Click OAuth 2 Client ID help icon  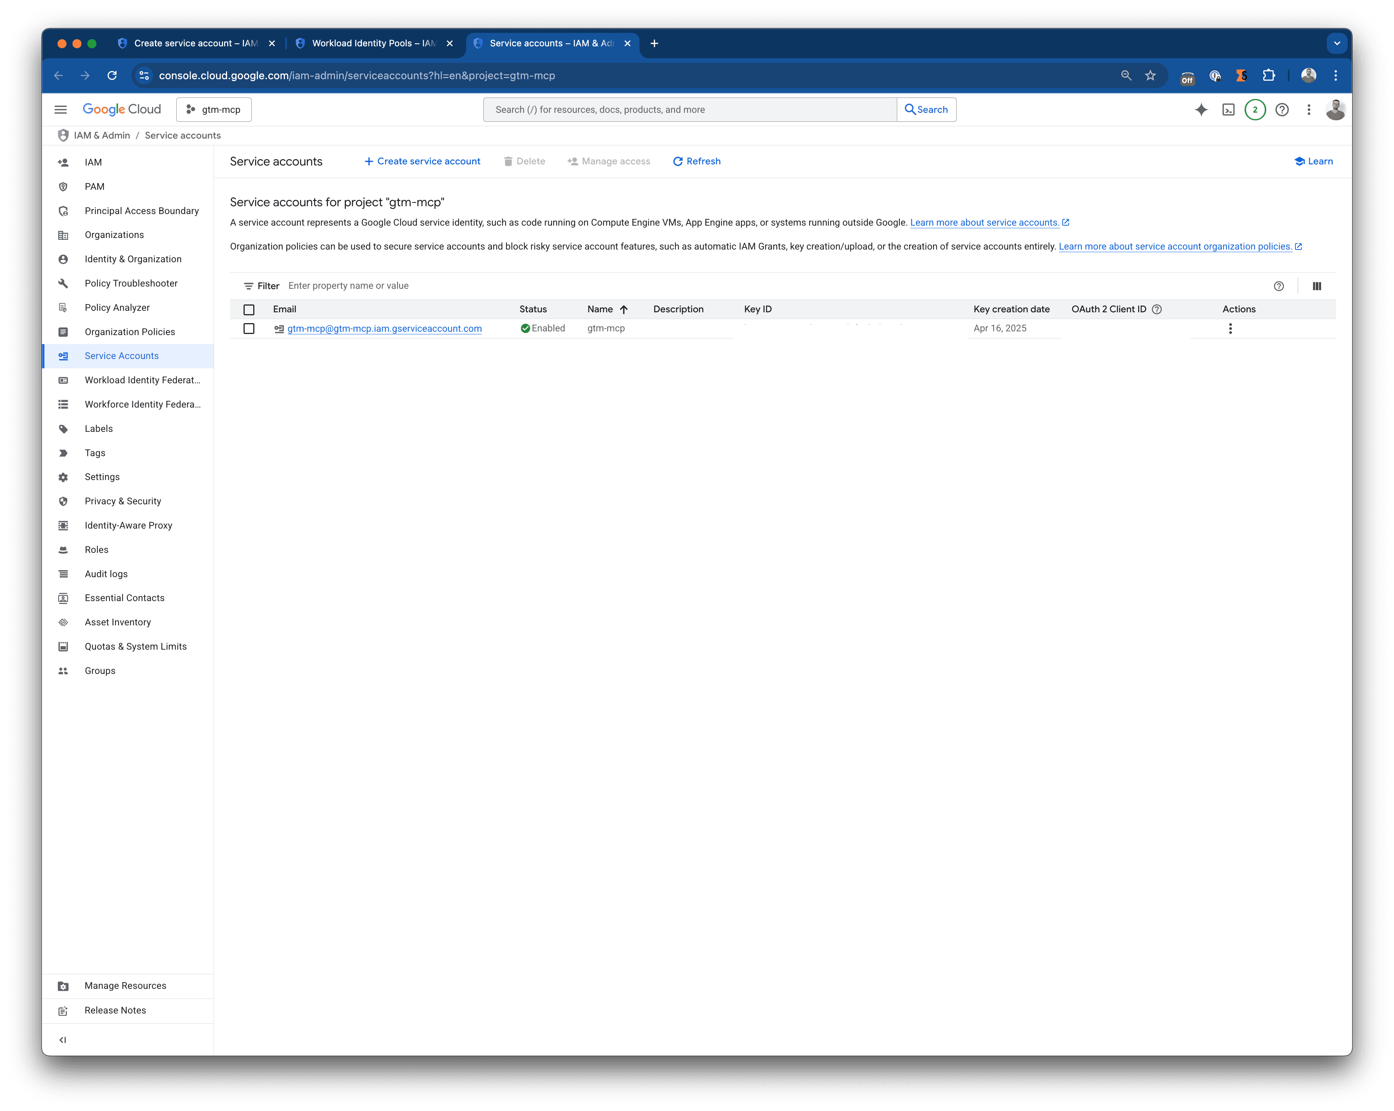tap(1157, 309)
